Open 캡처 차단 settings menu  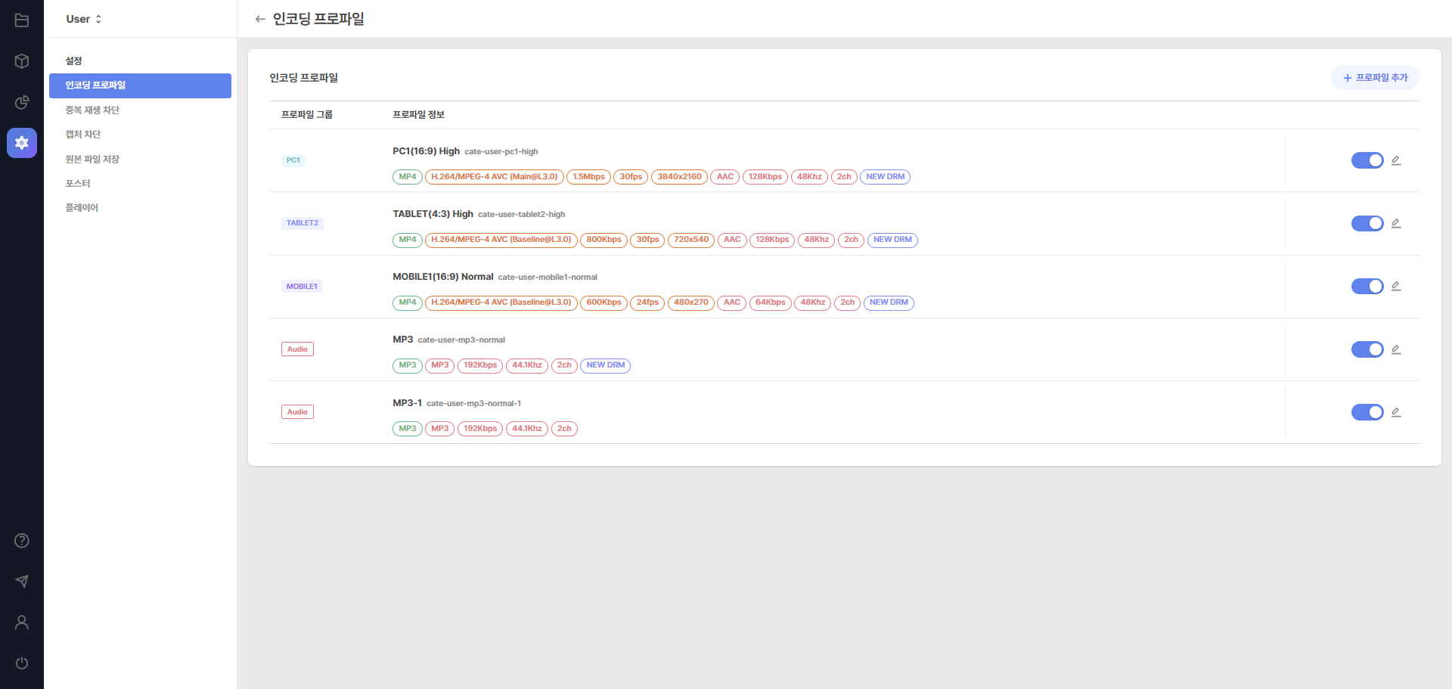pos(83,135)
